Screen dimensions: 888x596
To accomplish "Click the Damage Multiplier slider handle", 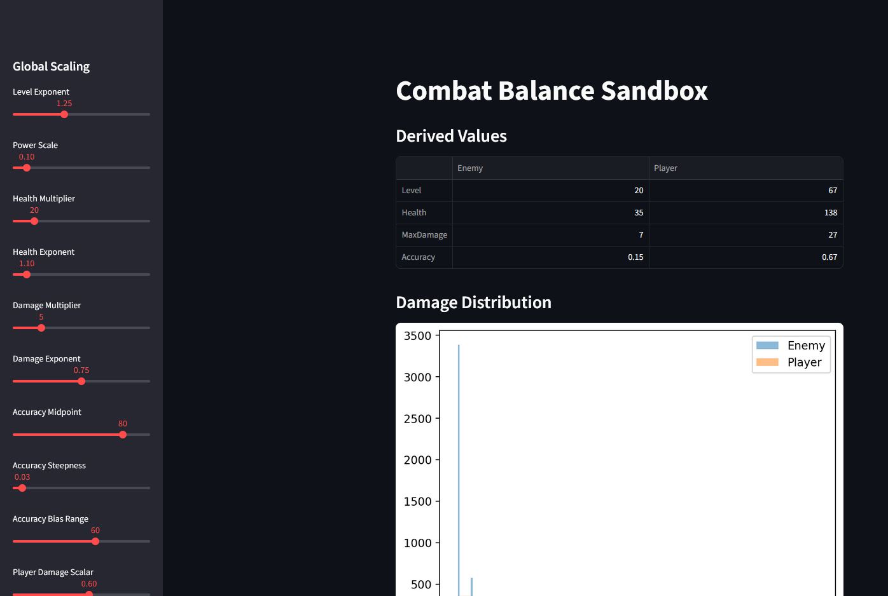I will pyautogui.click(x=41, y=328).
